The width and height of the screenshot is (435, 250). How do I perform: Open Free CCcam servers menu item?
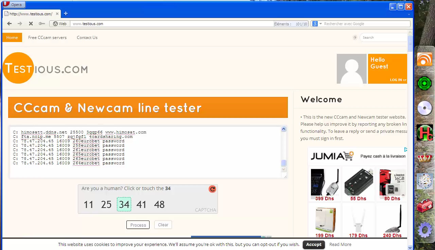pos(47,38)
